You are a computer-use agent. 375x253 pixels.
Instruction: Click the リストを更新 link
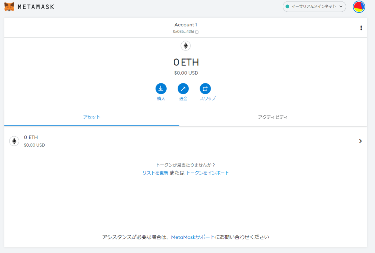tap(155, 173)
